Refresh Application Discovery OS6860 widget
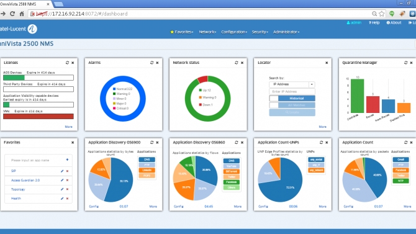Image resolution: width=416 pixels, height=234 pixels. click(x=237, y=143)
